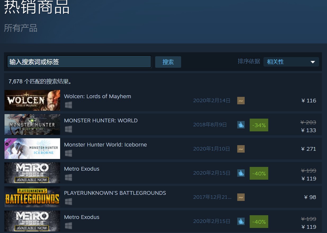
Task: Open the Monster Hunter World: Iceborne title
Action: 105,145
